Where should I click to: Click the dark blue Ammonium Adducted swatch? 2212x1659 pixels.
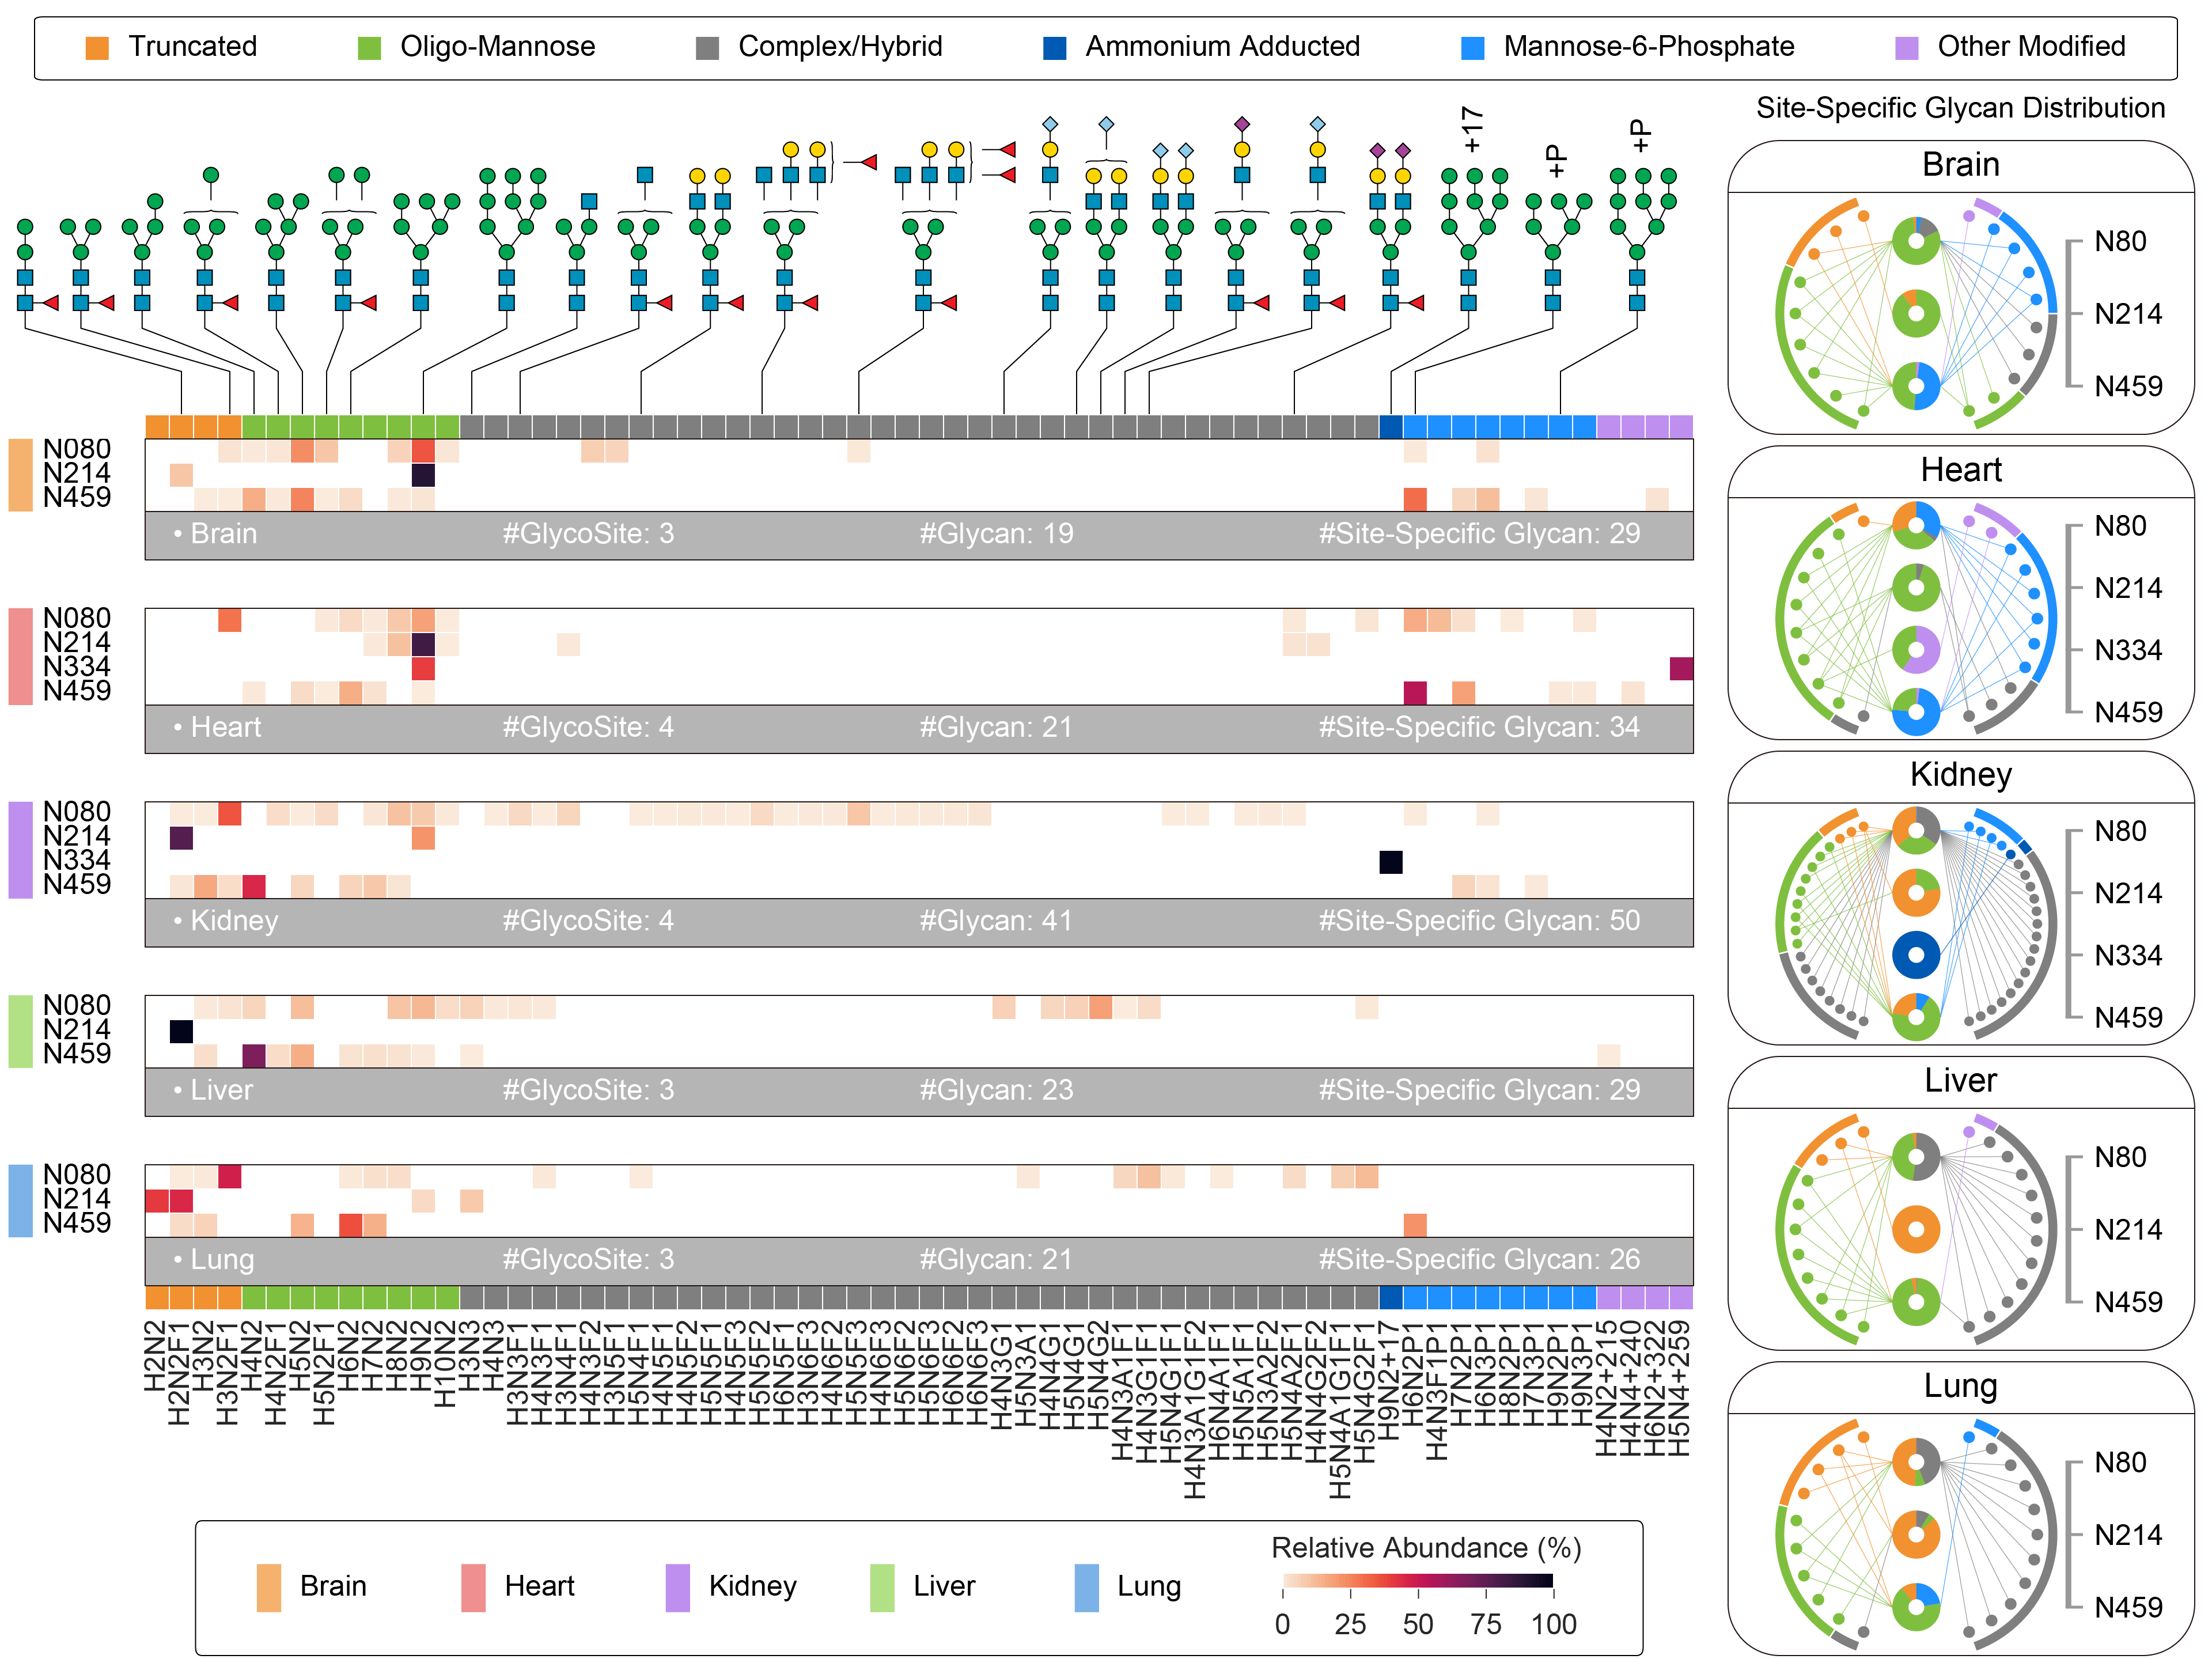pos(1054,47)
